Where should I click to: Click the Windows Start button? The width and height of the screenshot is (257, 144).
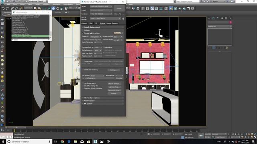click(3, 142)
